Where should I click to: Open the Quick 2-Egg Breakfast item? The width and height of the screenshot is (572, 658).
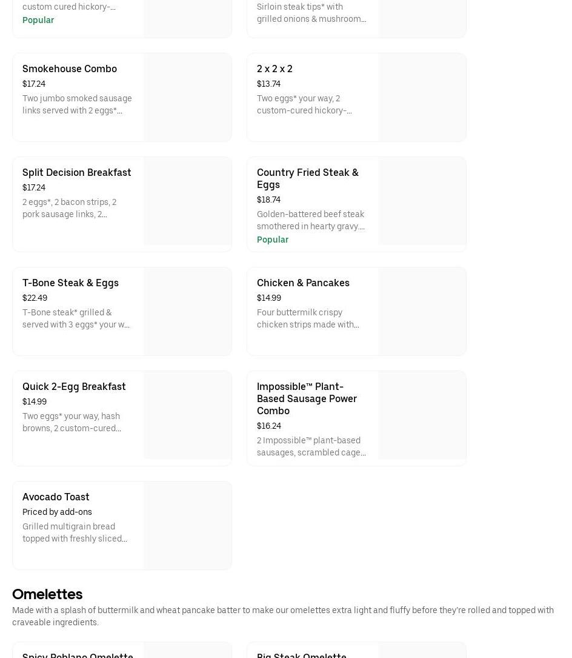(74, 386)
